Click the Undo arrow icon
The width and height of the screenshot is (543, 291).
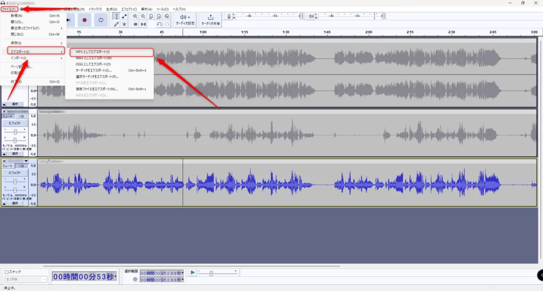(159, 24)
